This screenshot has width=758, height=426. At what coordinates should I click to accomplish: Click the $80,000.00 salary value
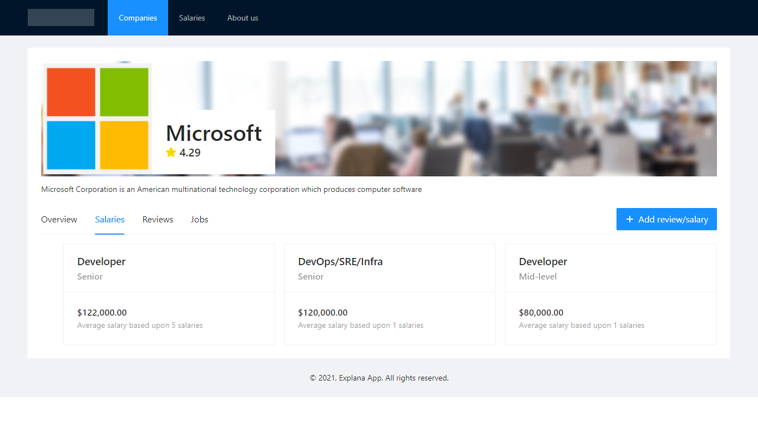tap(541, 313)
